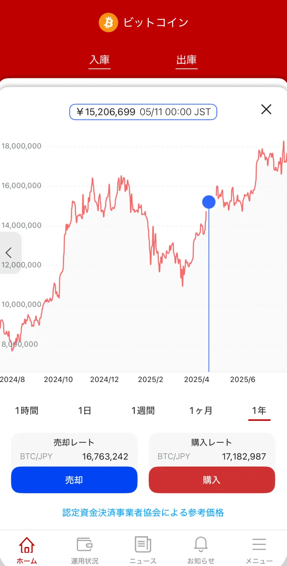Open お知らせ bell notifications icon
Viewport: 287px width, 566px height.
tap(201, 545)
